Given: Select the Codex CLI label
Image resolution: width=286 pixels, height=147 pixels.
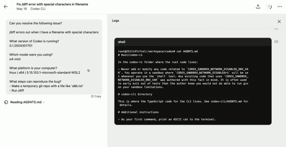Looking at the screenshot, I should coord(38,9).
